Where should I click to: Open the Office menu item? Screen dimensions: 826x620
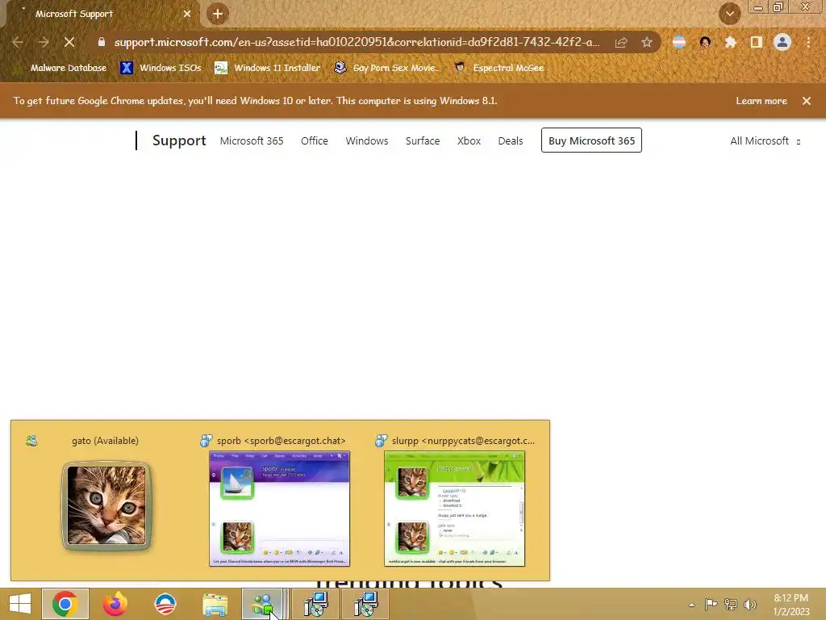point(315,140)
